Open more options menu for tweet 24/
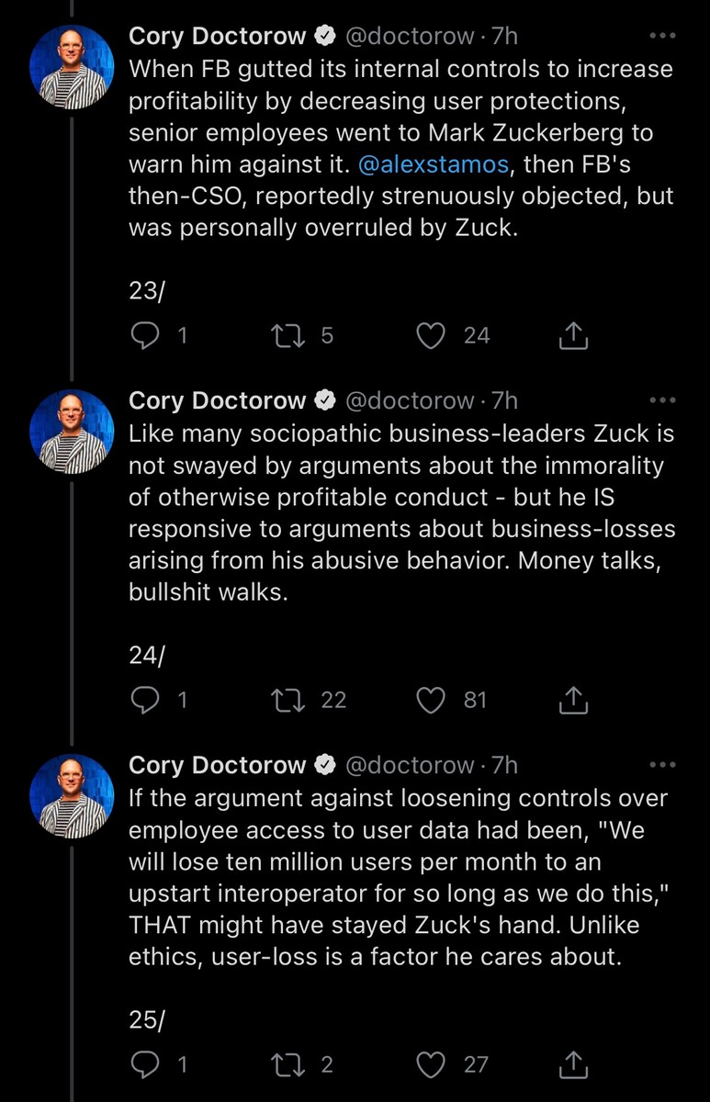The width and height of the screenshot is (710, 1102). click(x=661, y=401)
